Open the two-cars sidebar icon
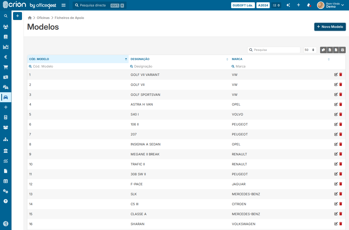 tap(6, 87)
